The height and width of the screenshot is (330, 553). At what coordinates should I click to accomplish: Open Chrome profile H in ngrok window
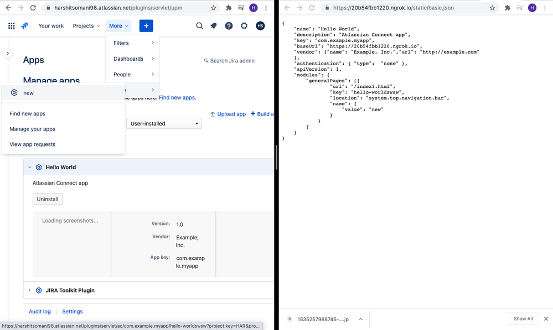[x=532, y=8]
